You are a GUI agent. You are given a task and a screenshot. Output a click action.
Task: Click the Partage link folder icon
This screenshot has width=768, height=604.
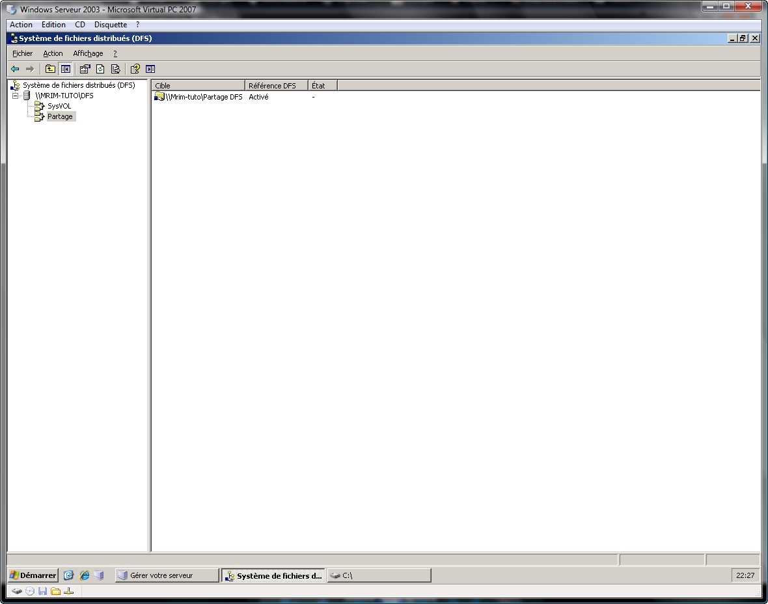[x=39, y=116]
